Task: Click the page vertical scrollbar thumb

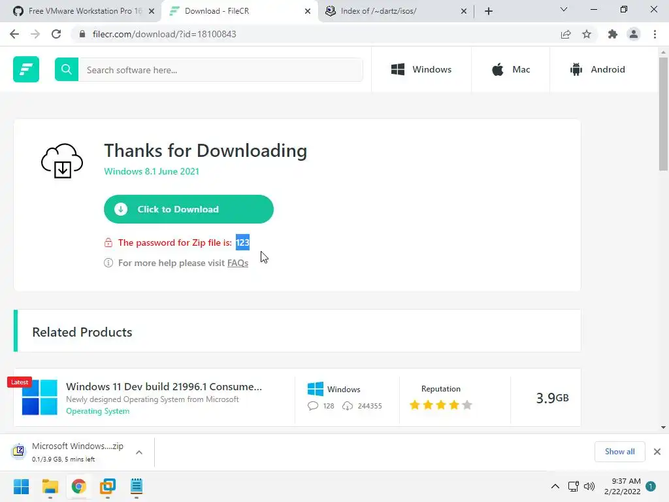Action: pos(663,114)
